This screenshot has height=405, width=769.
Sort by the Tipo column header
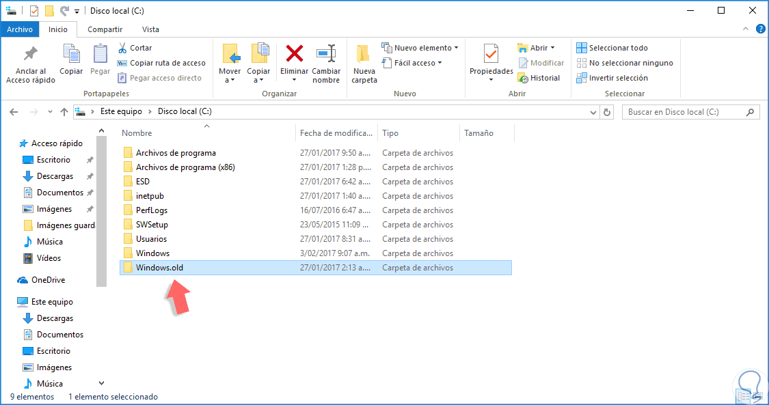click(418, 132)
